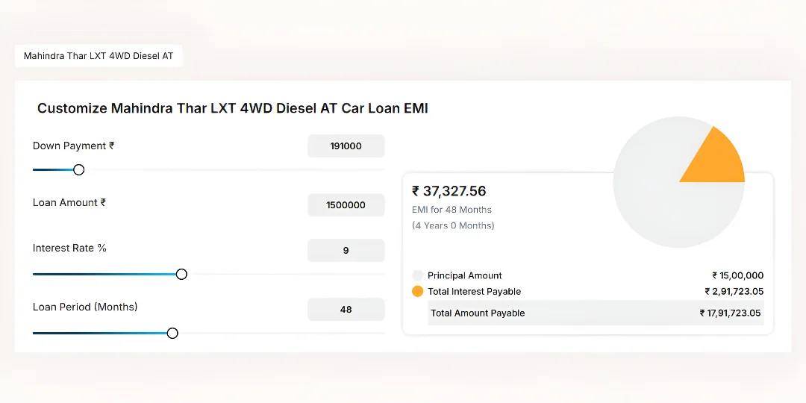Image resolution: width=806 pixels, height=403 pixels.
Task: Click the Total Interest ₹ 2,91,723.05 value
Action: [734, 291]
